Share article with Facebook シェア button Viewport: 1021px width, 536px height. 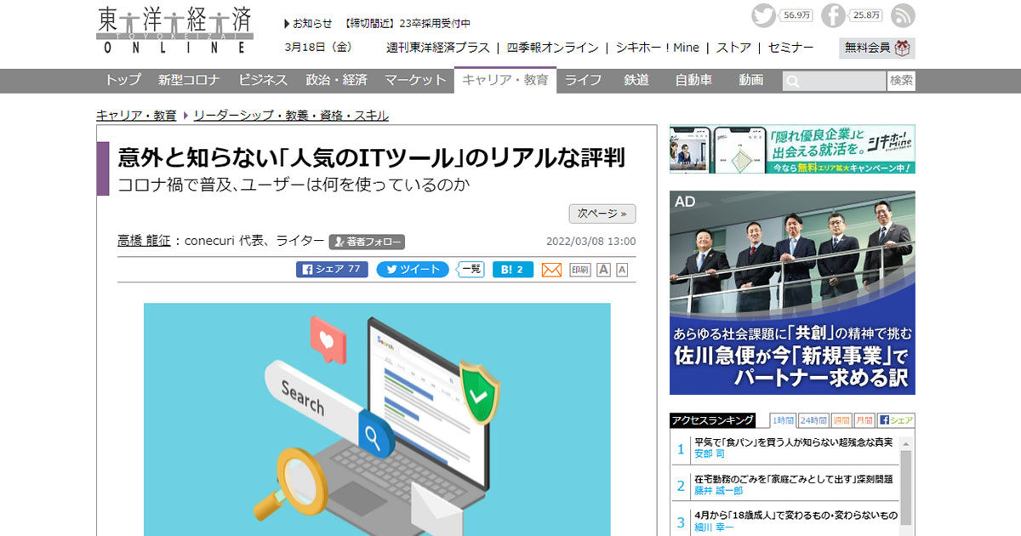pos(332,270)
